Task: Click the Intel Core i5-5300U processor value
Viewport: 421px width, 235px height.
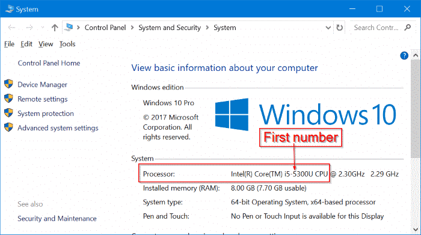Action: coord(315,174)
